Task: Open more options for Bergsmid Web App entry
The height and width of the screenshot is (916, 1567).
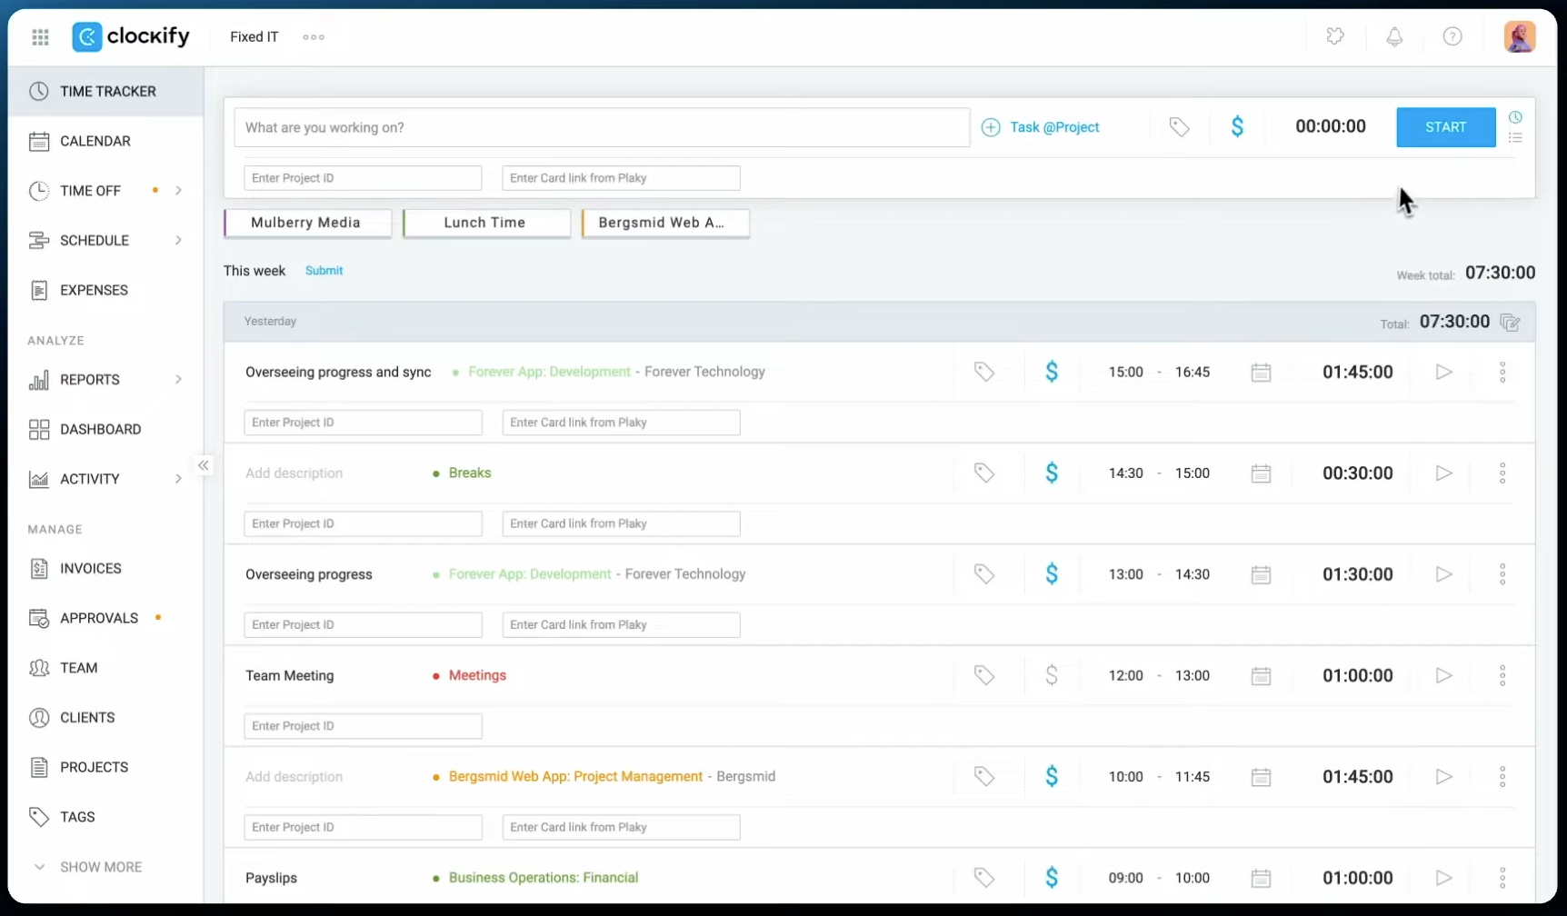Action: tap(1502, 776)
